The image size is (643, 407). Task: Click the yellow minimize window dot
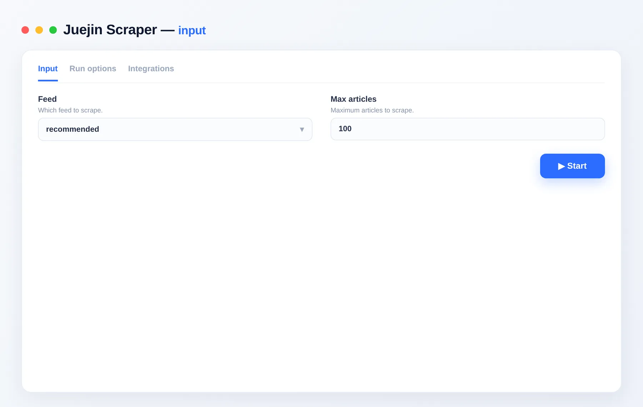tap(39, 30)
